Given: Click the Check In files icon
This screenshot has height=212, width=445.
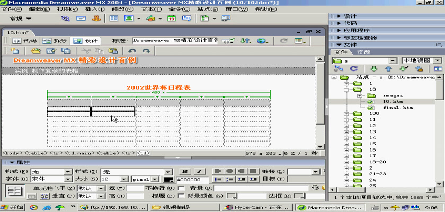Looking at the screenshot, I should pyautogui.click(x=419, y=68).
